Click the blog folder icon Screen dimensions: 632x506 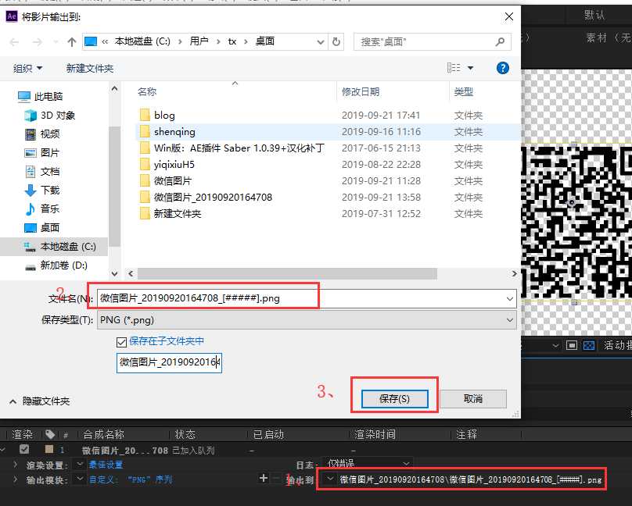[145, 115]
